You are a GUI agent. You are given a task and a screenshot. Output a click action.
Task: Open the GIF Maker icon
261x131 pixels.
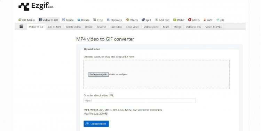pos(20,20)
